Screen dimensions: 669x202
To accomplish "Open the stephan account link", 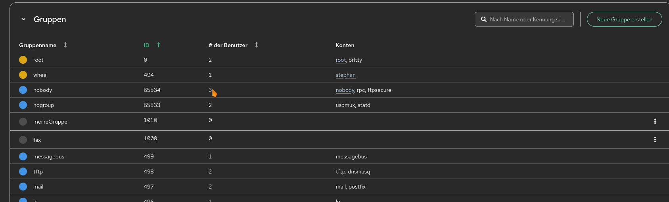I will (x=345, y=75).
